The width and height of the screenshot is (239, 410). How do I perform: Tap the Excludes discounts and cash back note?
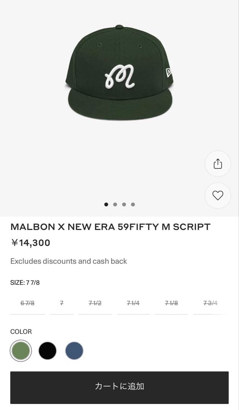click(x=69, y=261)
